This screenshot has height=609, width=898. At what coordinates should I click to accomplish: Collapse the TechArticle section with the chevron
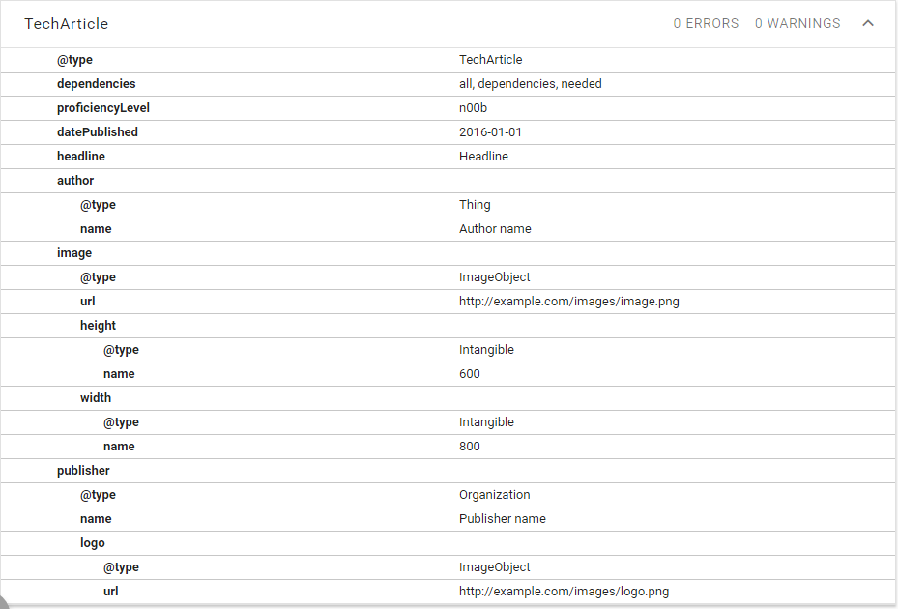pyautogui.click(x=867, y=23)
